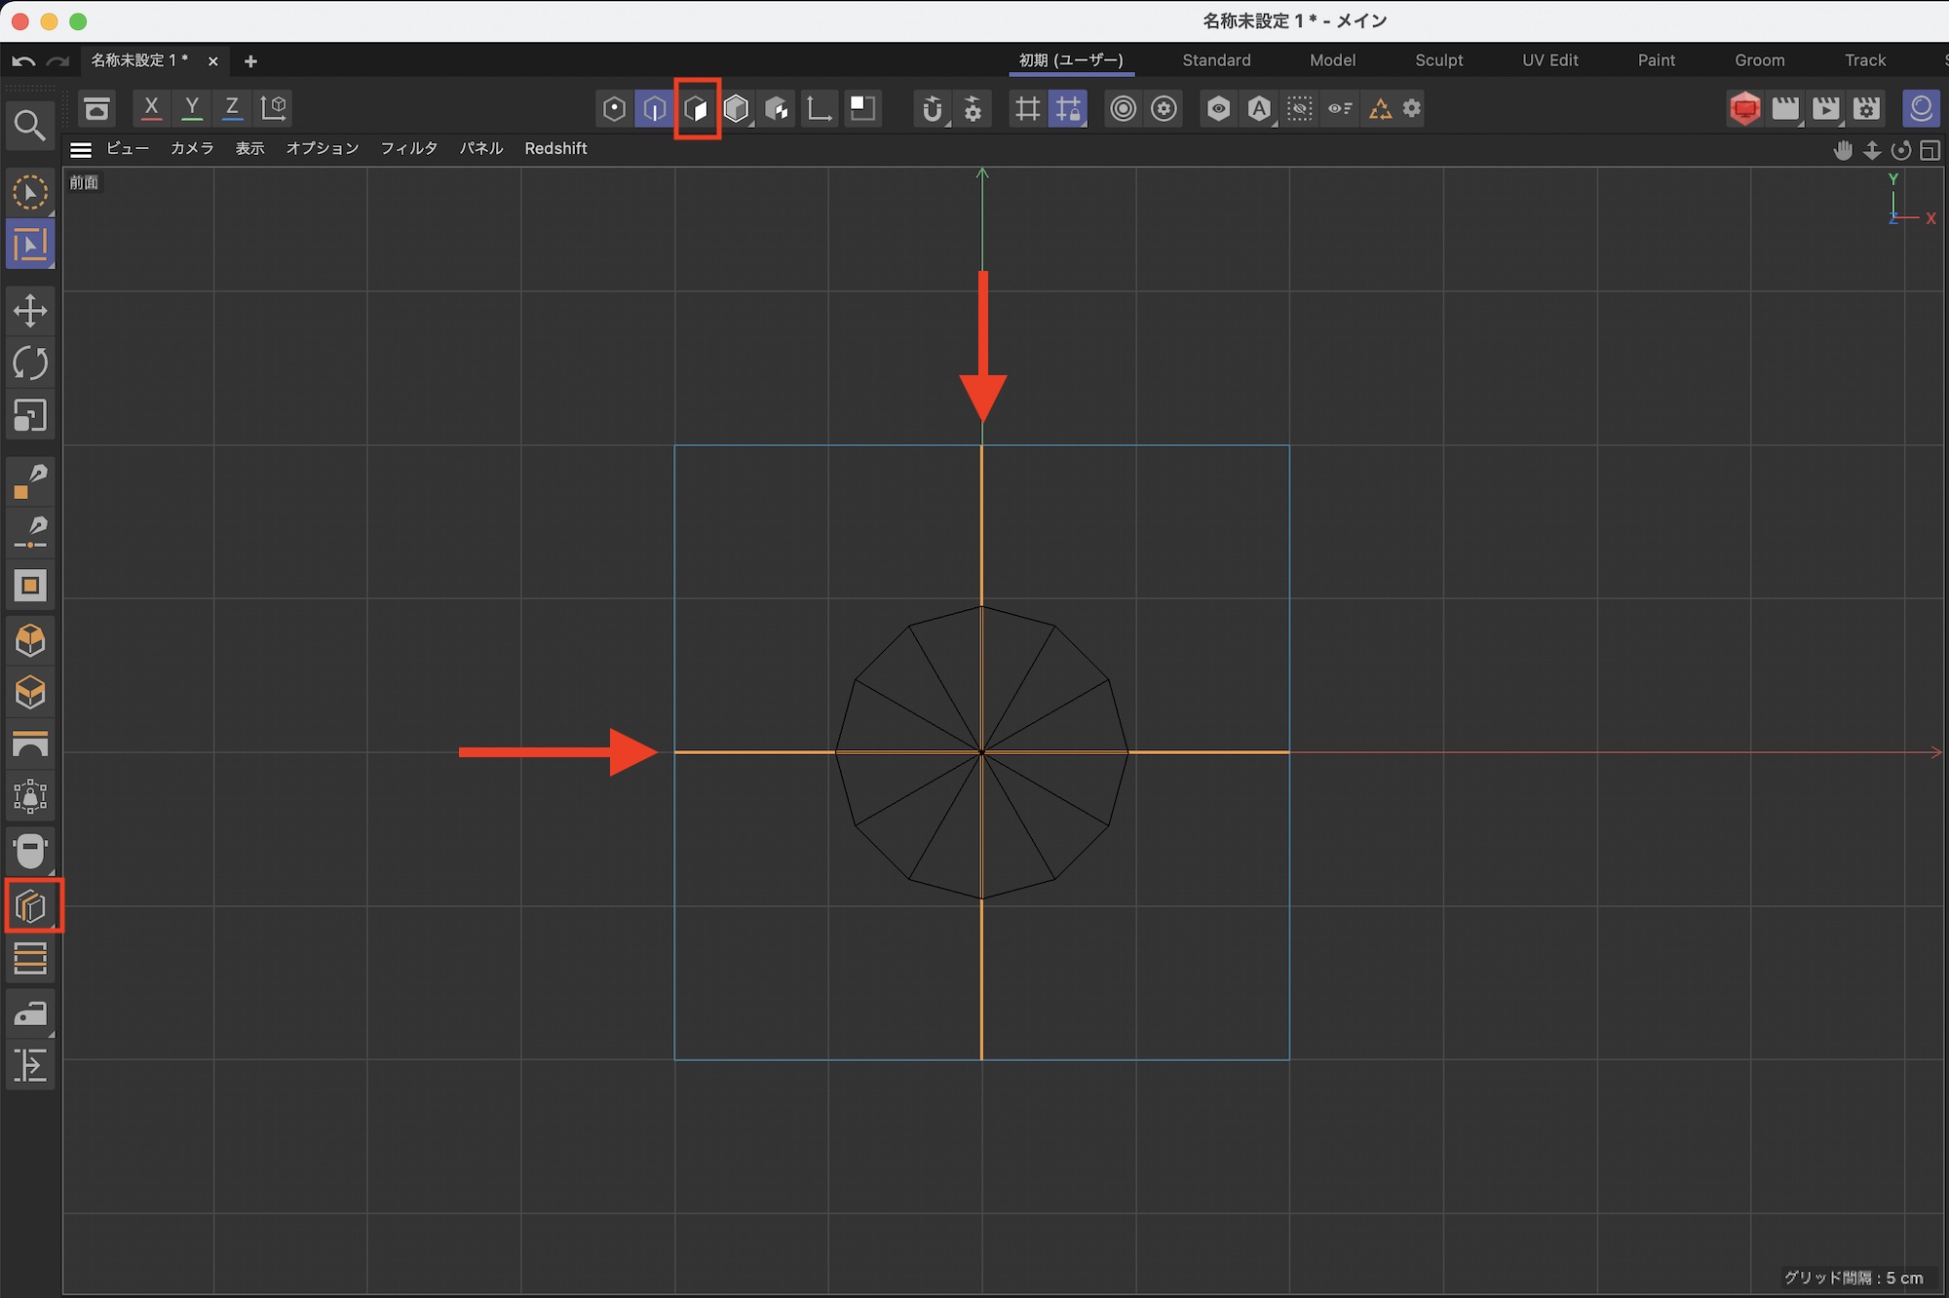Click the Render to Picture Viewer icon
1949x1298 pixels.
1825,108
